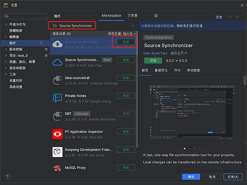Click the idea-sourcetrail plug icon
This screenshot has width=247, height=185.
[57, 80]
